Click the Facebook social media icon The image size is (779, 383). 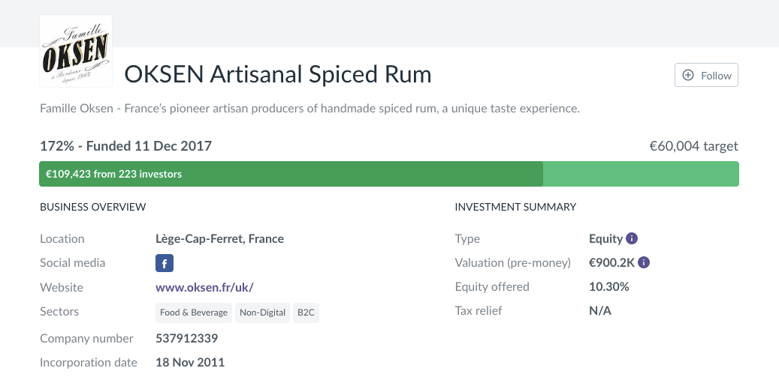(165, 263)
